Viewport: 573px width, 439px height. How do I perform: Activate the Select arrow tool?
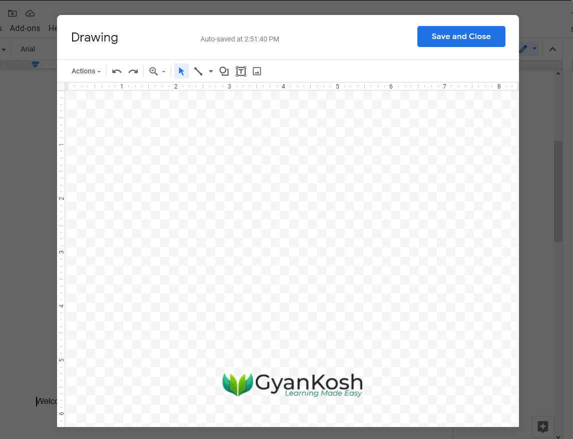coord(181,71)
